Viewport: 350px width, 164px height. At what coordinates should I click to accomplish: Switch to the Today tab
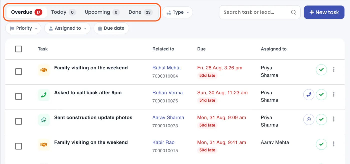point(63,12)
